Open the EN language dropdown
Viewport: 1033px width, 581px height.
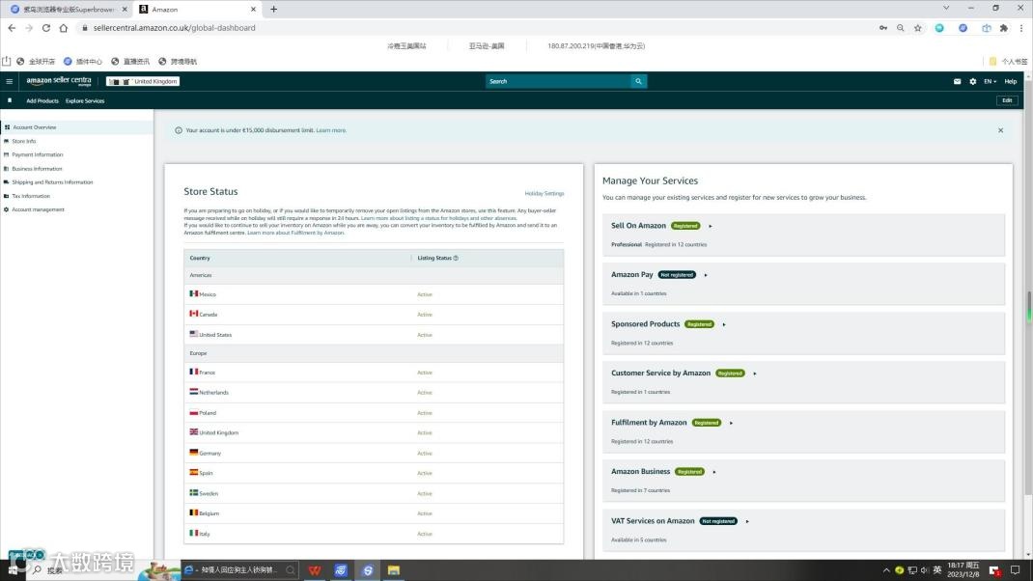[x=990, y=82]
